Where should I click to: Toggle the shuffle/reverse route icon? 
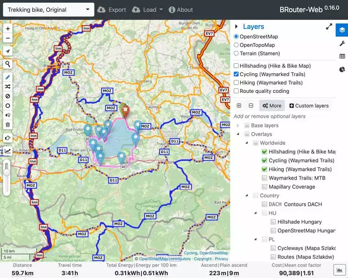[x=8, y=87]
